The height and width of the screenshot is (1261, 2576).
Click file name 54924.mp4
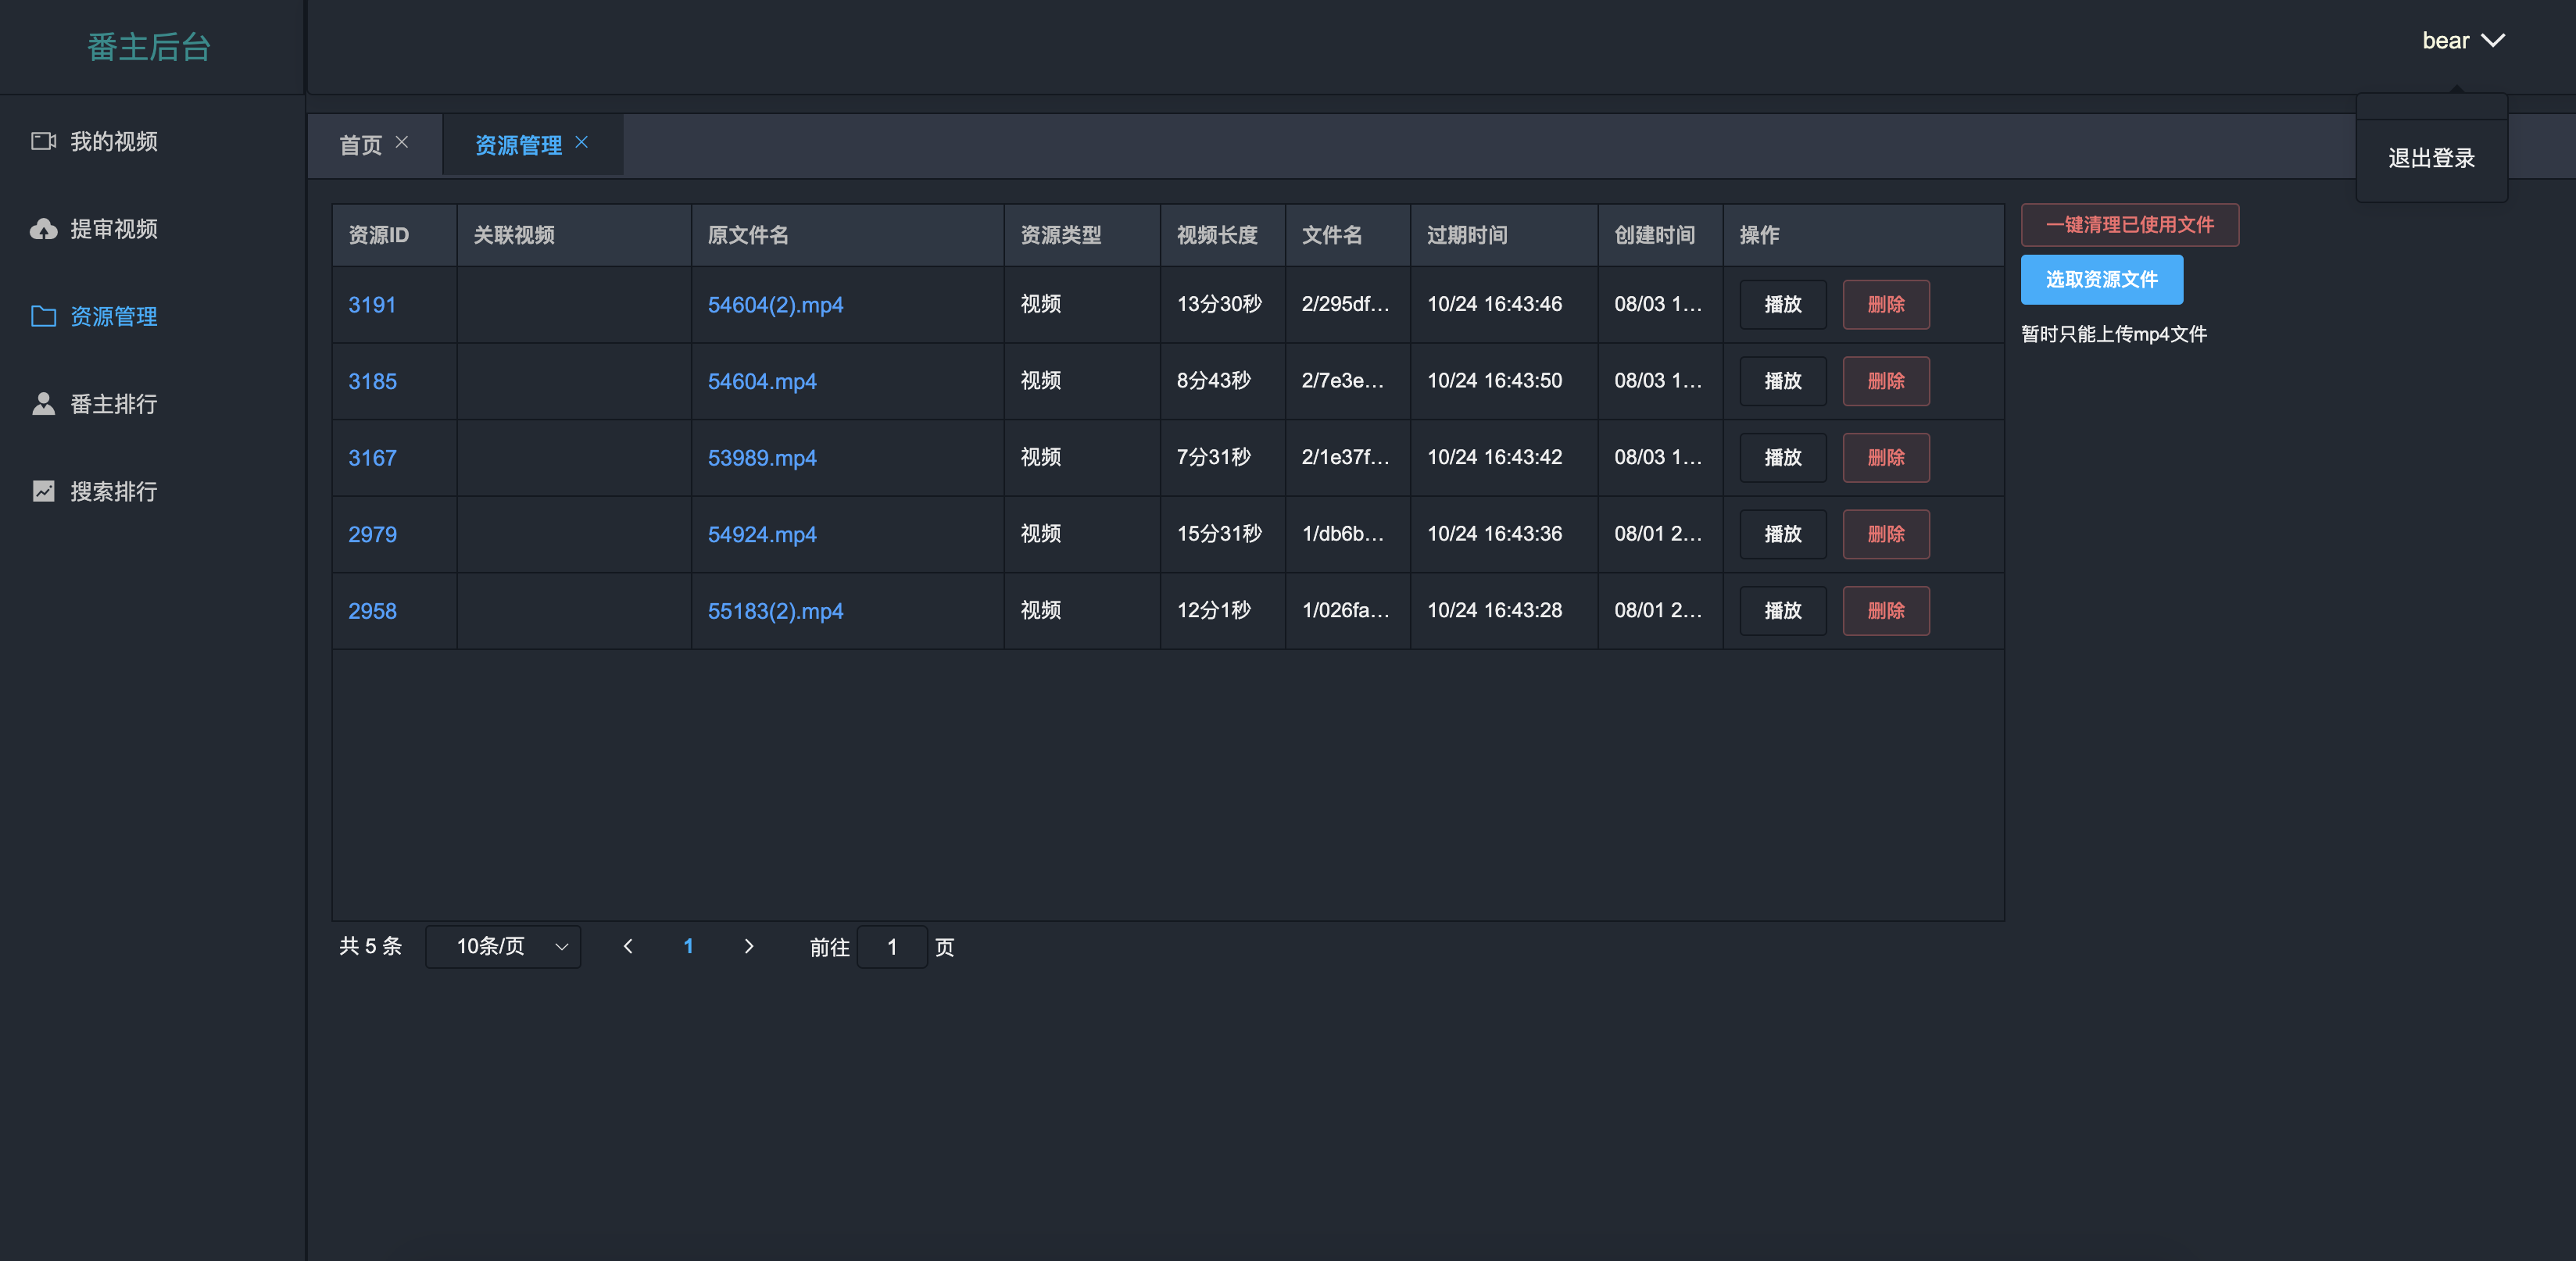tap(762, 535)
